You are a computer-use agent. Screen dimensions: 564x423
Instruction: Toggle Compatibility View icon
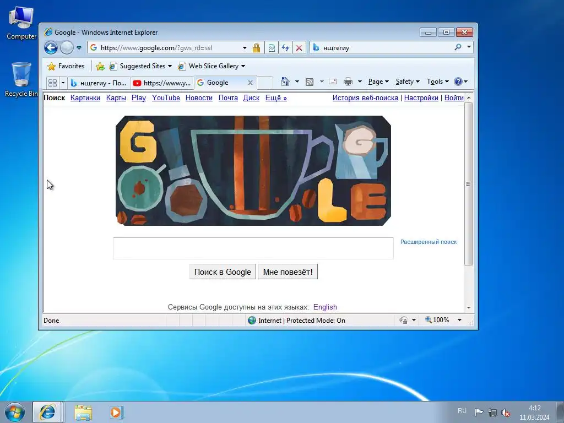coord(272,47)
